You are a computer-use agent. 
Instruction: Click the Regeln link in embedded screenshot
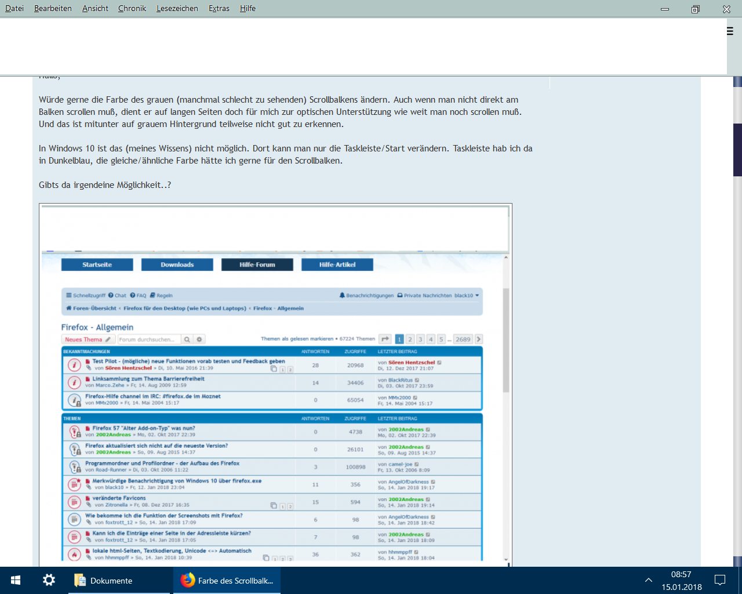[162, 295]
